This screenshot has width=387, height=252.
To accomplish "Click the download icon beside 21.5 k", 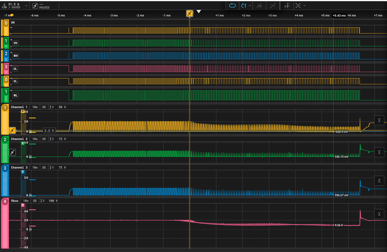I will (x=4, y=5).
